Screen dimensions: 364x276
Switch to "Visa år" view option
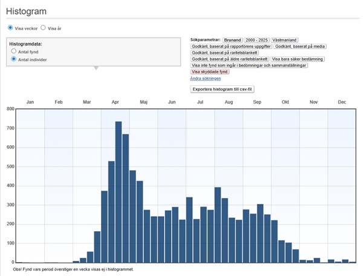(x=43, y=28)
